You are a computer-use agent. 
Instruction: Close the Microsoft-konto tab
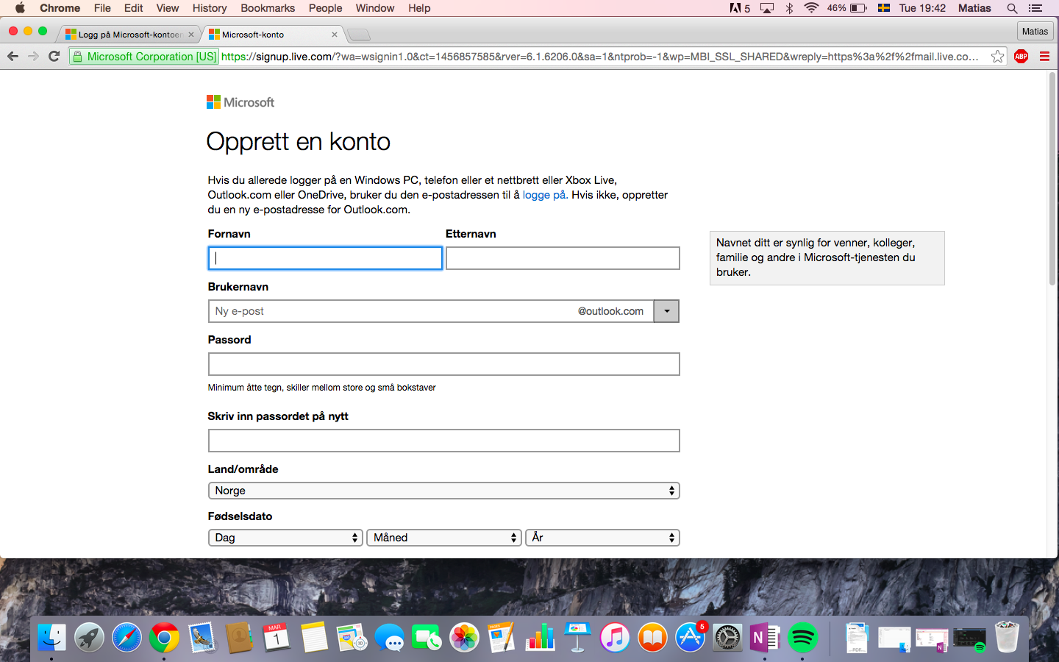[x=335, y=35]
